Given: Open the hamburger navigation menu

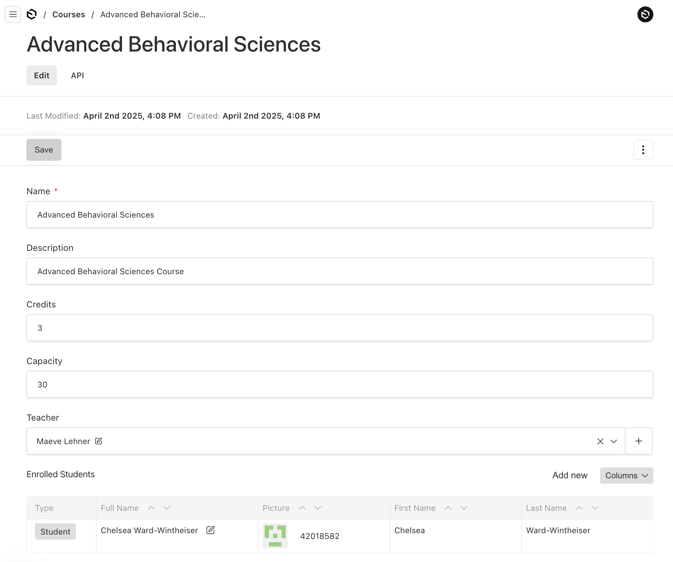Looking at the screenshot, I should click(x=13, y=14).
